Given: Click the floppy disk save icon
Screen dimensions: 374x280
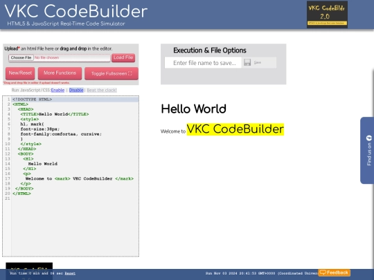Looking at the screenshot, I should (x=247, y=62).
